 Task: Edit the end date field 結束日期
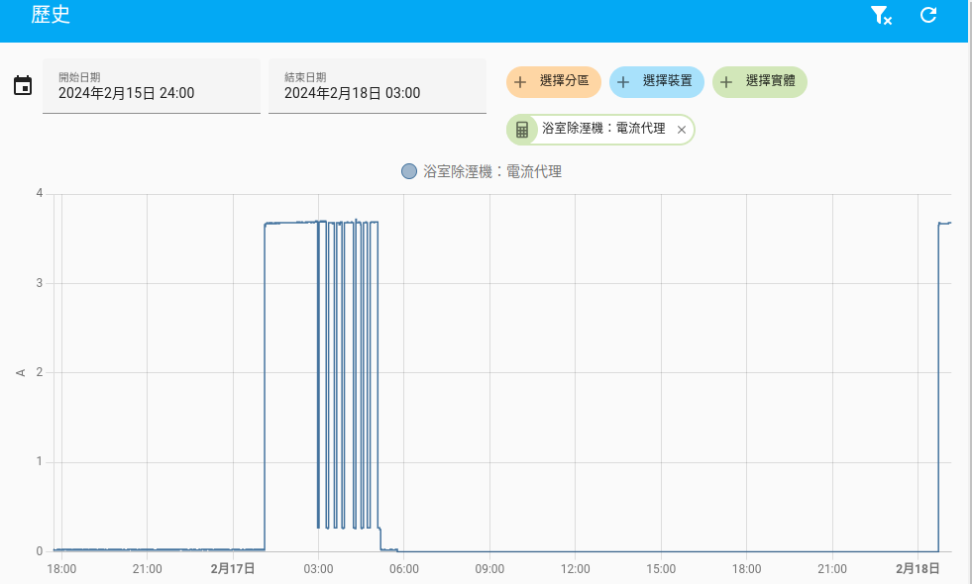377,86
